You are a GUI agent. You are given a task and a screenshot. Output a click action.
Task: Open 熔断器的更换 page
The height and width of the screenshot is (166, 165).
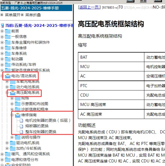tap(37, 126)
